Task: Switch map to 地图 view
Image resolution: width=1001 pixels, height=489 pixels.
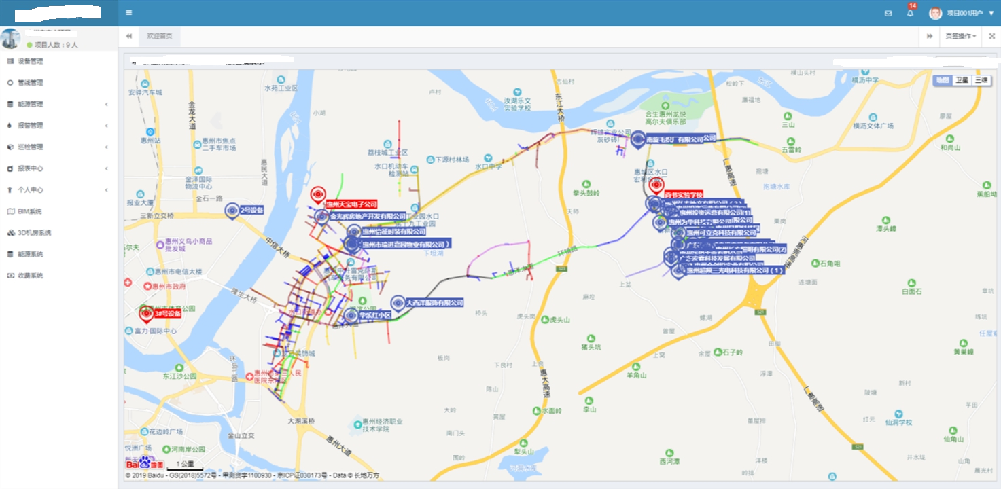Action: 943,80
